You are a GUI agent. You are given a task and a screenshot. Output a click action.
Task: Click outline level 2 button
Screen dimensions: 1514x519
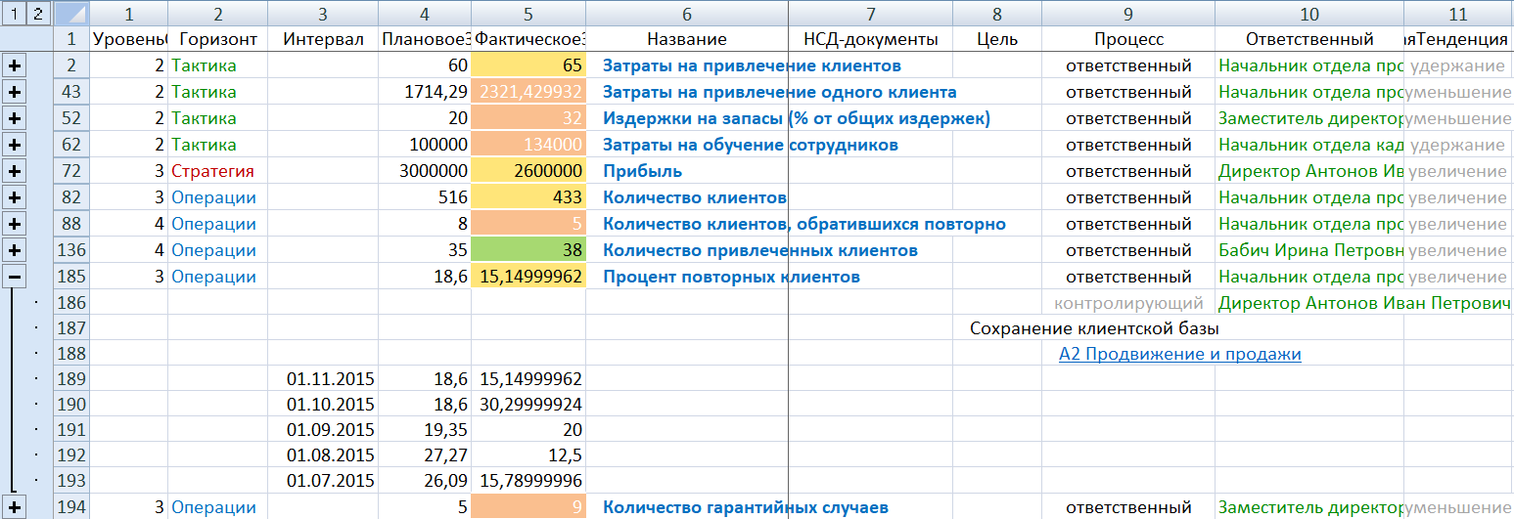pyautogui.click(x=36, y=14)
